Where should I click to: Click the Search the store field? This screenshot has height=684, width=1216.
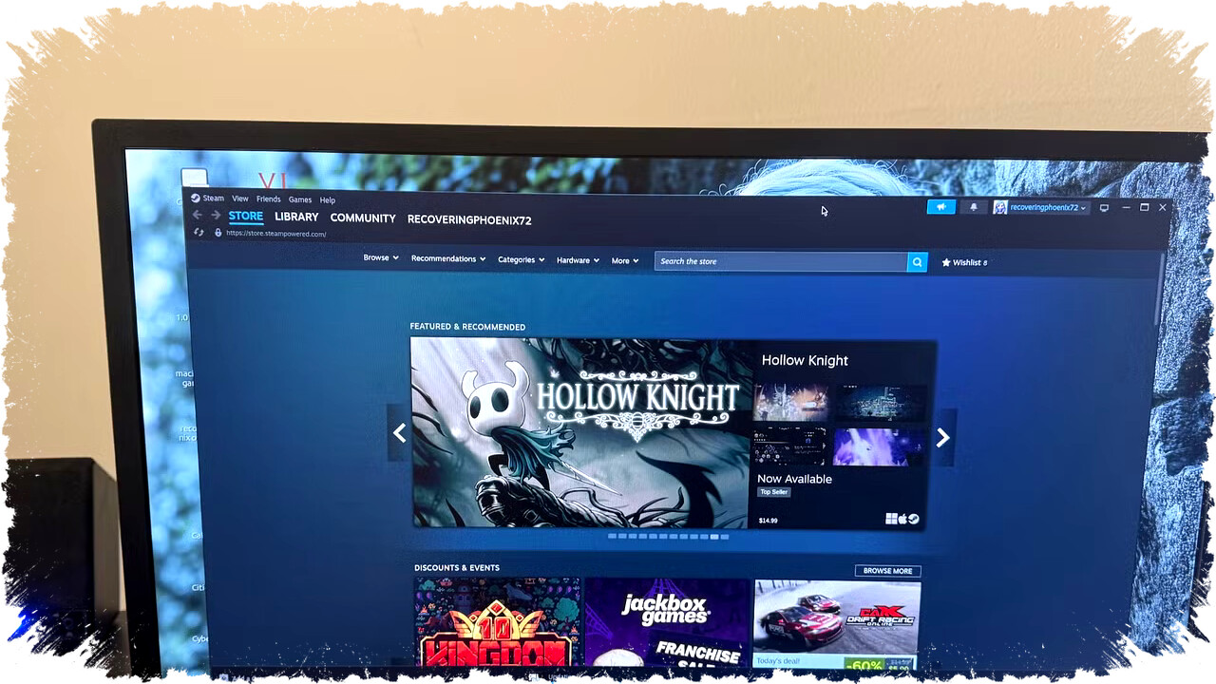(779, 261)
